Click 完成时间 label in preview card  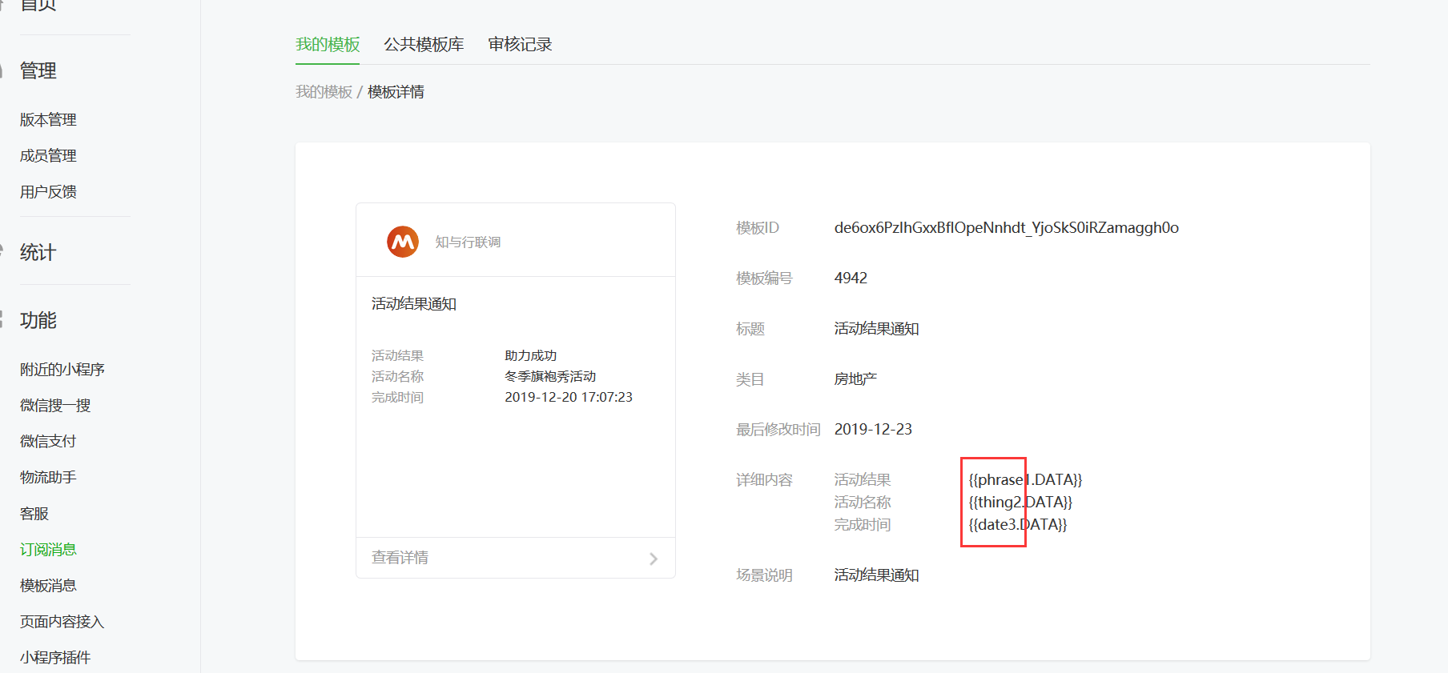pyautogui.click(x=397, y=397)
